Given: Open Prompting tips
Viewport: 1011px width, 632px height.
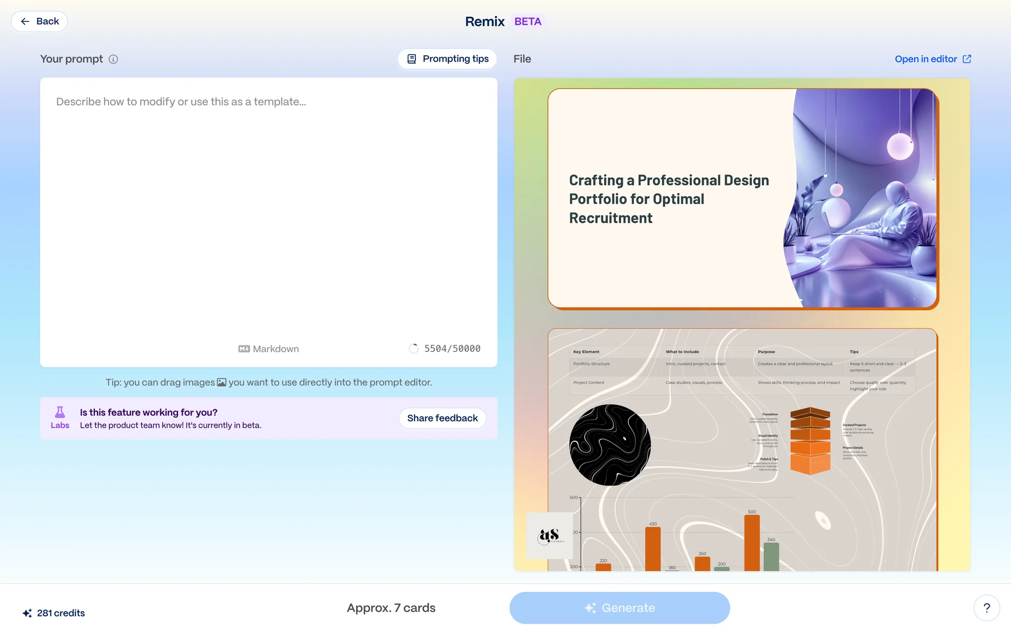Looking at the screenshot, I should (447, 59).
